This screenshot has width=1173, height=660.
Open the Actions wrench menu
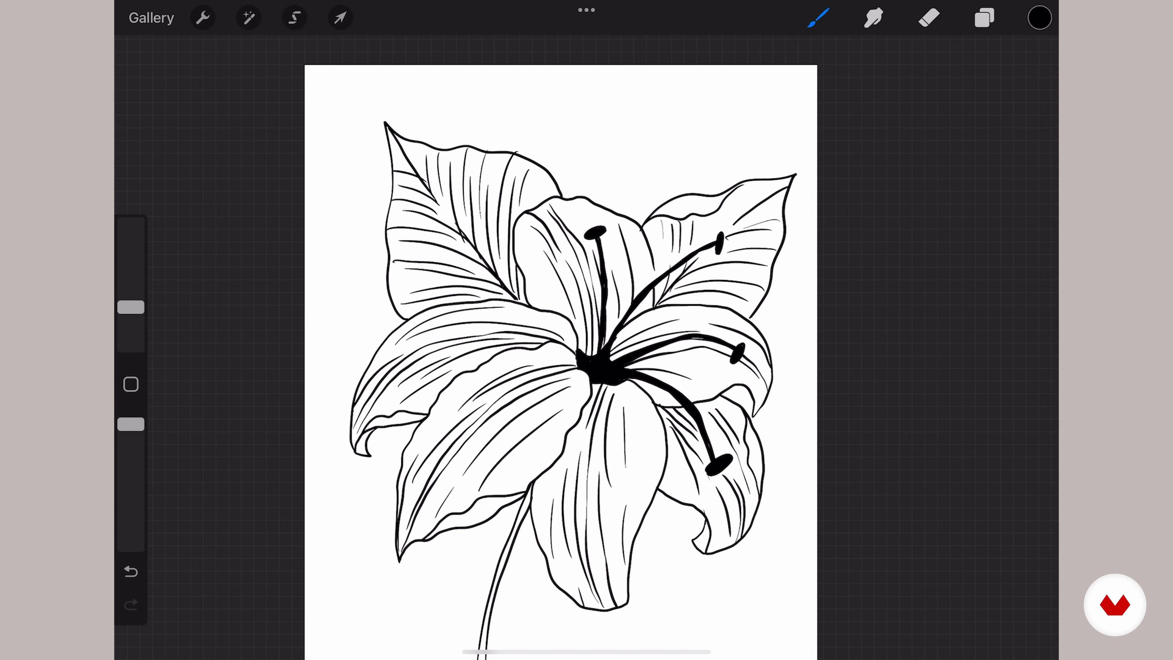(x=203, y=18)
